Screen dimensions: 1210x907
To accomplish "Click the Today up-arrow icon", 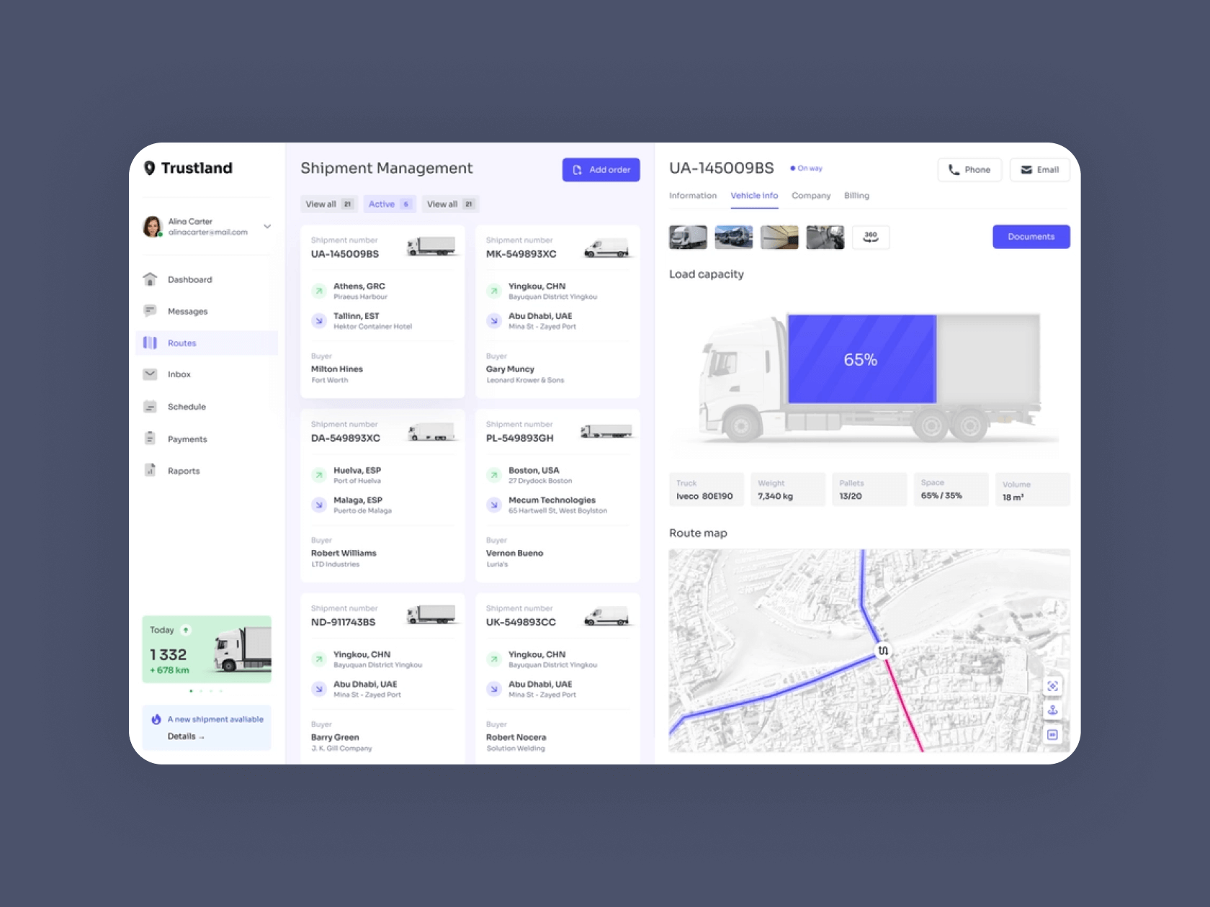I will pos(186,630).
